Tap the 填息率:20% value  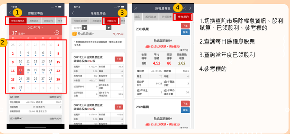pyautogui.click(x=55, y=97)
